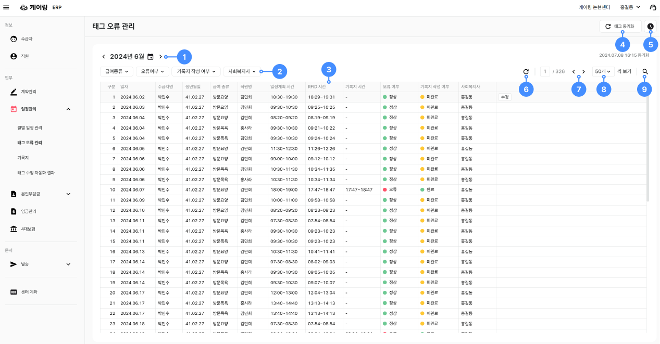Go to next page of results

(583, 72)
